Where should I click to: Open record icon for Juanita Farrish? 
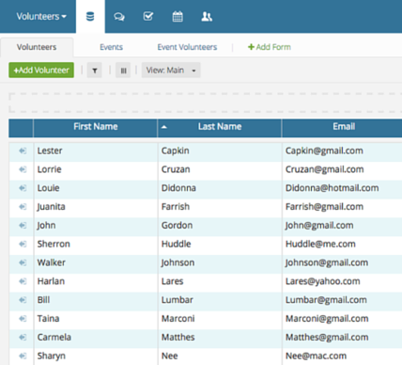pos(23,207)
